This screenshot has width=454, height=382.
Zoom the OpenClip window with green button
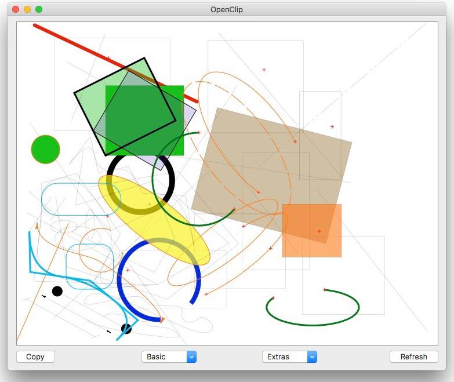coord(39,9)
